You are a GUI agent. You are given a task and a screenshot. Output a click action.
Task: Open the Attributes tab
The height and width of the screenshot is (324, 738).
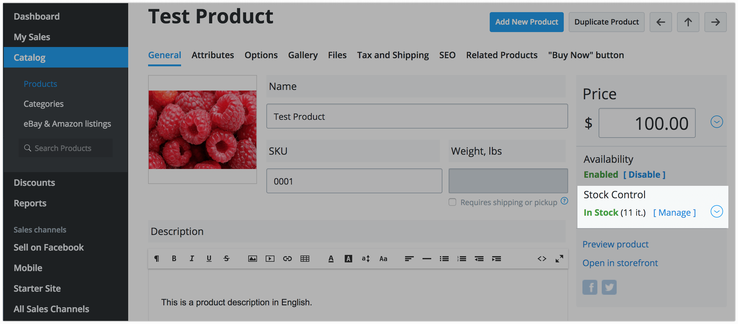click(x=213, y=55)
